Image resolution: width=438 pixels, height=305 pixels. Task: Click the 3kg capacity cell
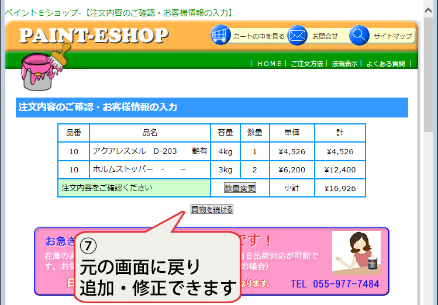point(225,169)
